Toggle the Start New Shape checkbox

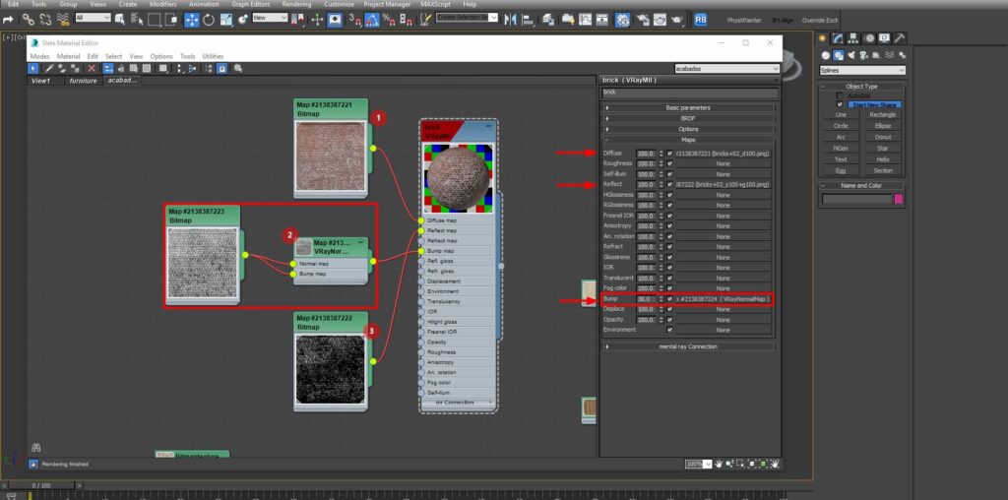coord(839,104)
